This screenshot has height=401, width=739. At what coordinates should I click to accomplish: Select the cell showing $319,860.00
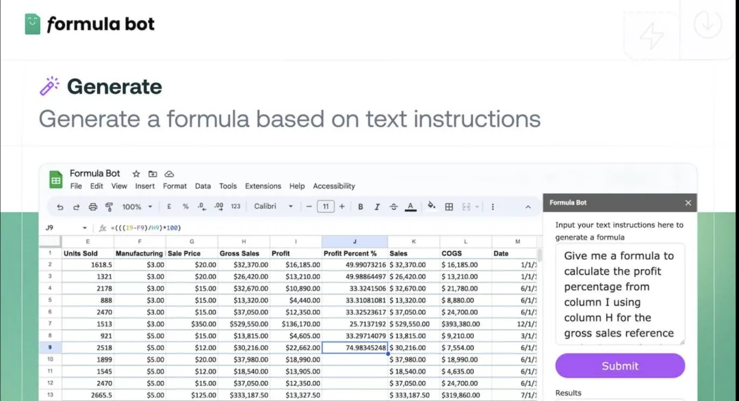[465, 395]
